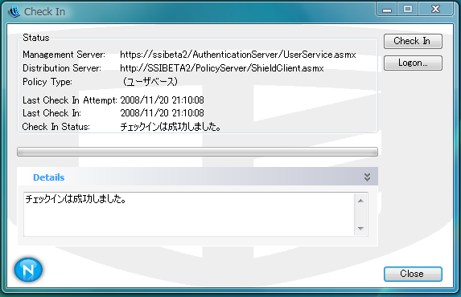Click the check-in progress bar
The image size is (461, 297).
point(197,152)
